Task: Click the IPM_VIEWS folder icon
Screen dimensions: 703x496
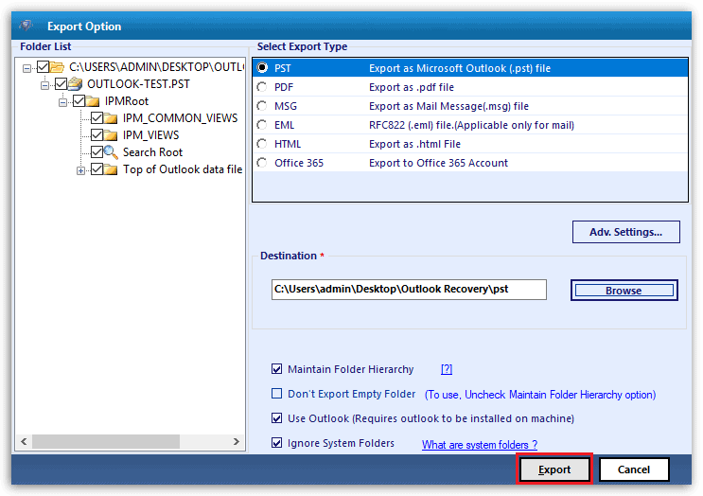Action: pos(111,135)
